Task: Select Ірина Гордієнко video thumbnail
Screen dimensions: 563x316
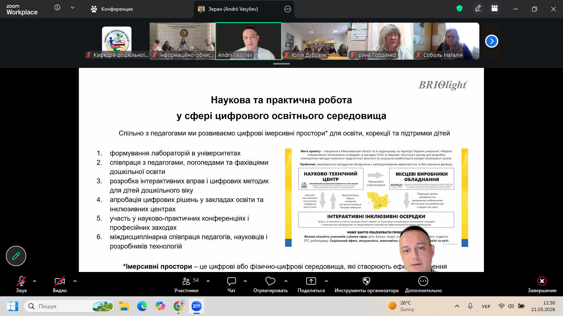Action: point(380,41)
